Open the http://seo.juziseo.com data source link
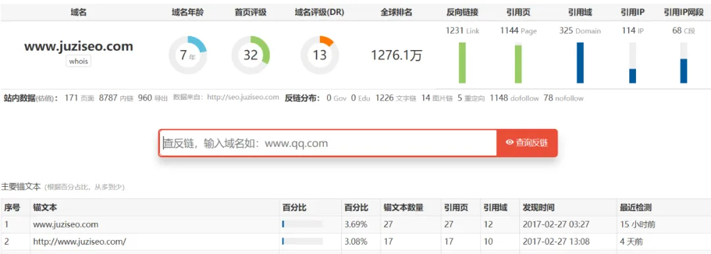Image resolution: width=711 pixels, height=254 pixels. [242, 97]
